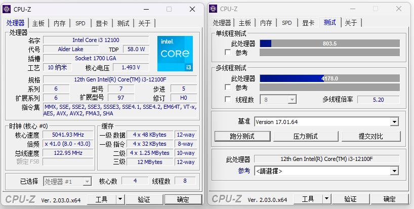The image size is (414, 209).
Task: Click 核心数 value 4
Action: pyautogui.click(x=135, y=181)
